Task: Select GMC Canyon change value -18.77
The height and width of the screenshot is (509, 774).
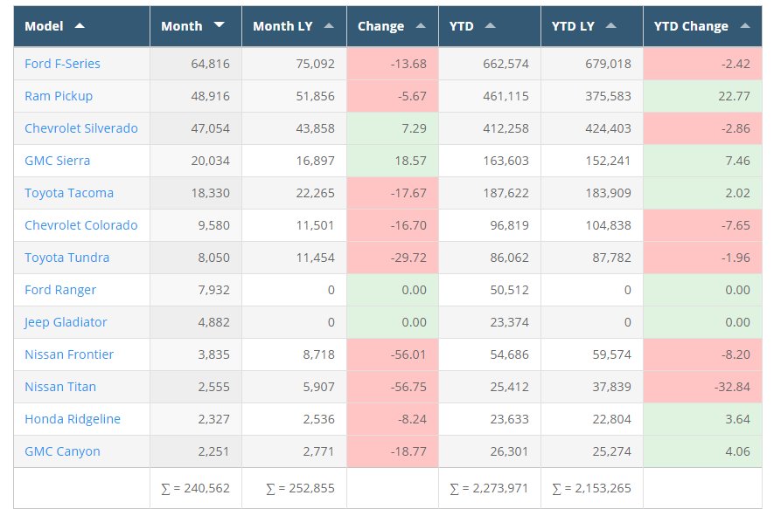Action: (408, 451)
